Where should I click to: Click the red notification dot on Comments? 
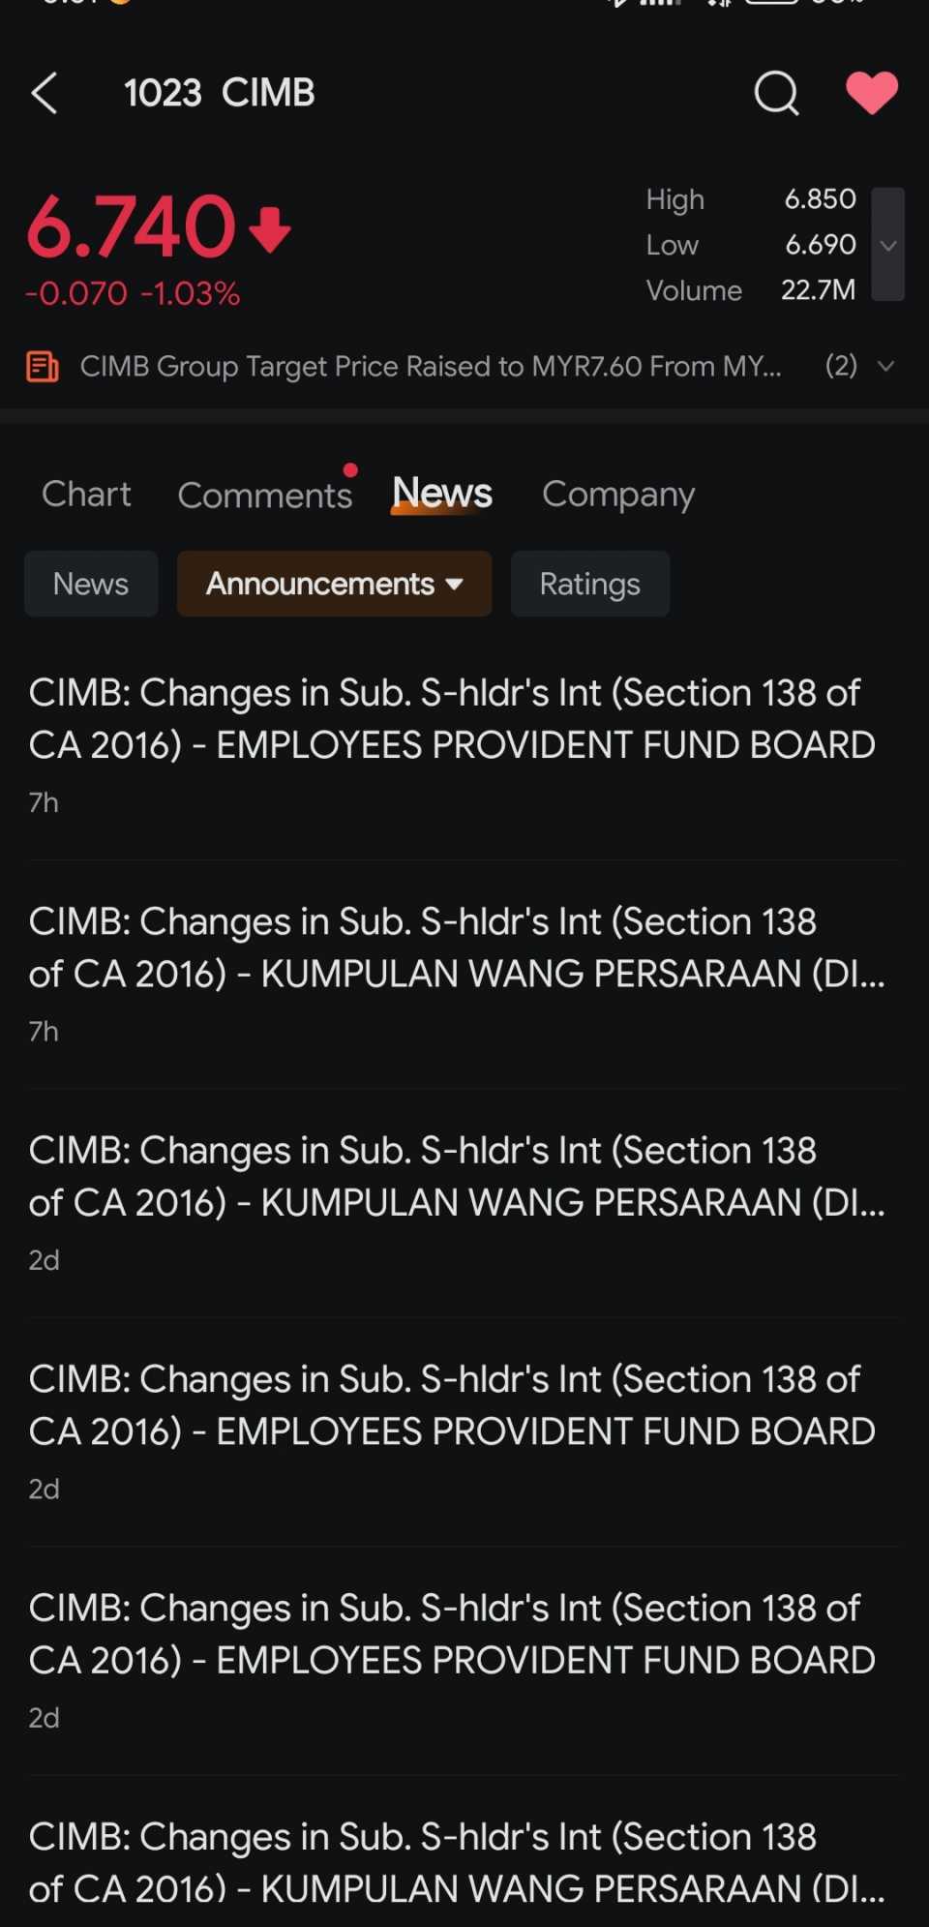click(x=350, y=470)
